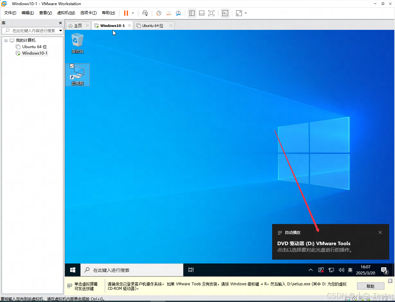This screenshot has height=302, width=395.
Task: Toggle the 英 input method indicator
Action: click(x=350, y=270)
